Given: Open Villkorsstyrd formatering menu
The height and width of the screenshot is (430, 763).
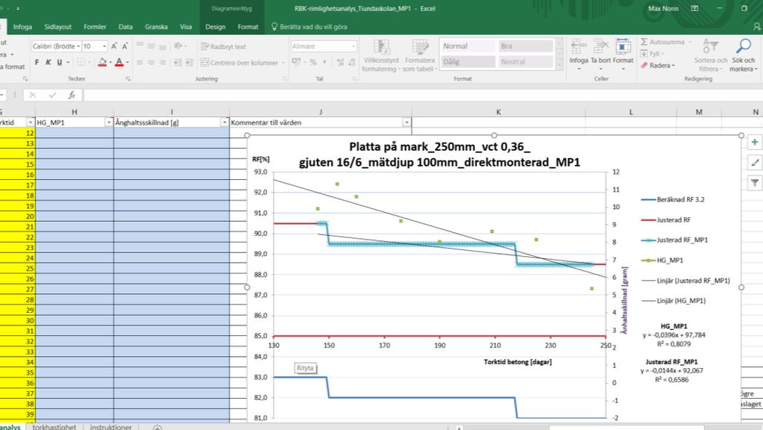Looking at the screenshot, I should tap(381, 56).
